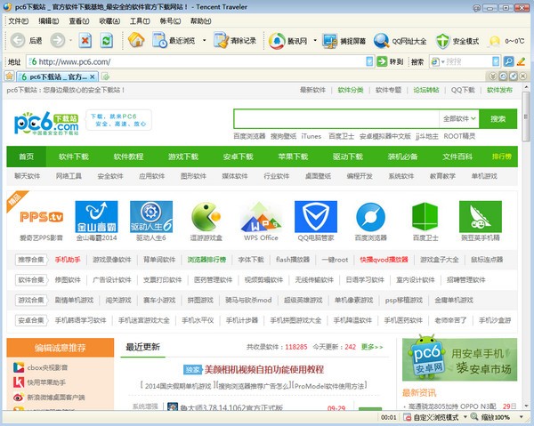The width and height of the screenshot is (534, 426).
Task: Click the green 转到 go arrow
Action: (x=382, y=61)
